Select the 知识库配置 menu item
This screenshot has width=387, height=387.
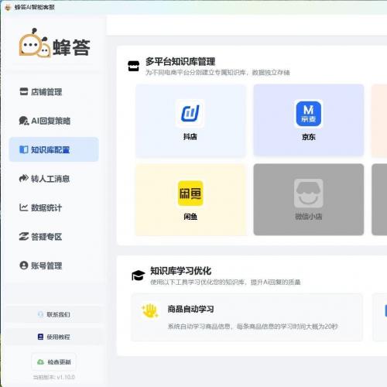coord(54,149)
